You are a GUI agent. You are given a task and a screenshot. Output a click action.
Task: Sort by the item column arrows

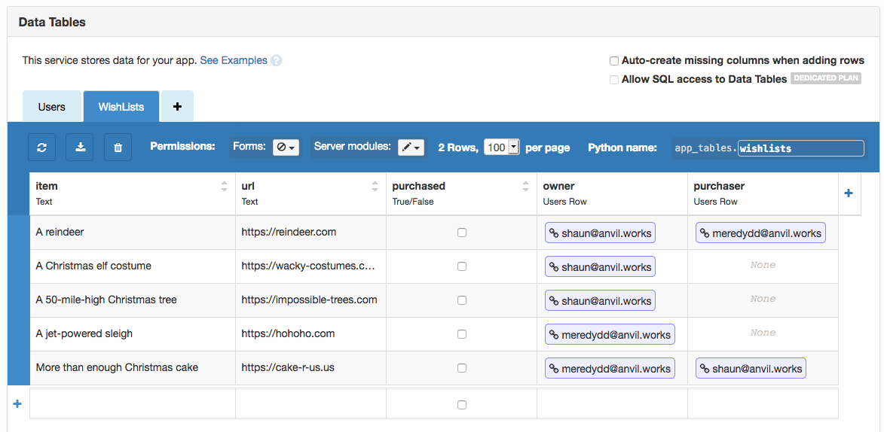click(x=224, y=186)
